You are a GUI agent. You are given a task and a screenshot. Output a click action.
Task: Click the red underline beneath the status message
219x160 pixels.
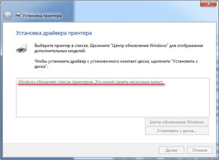point(91,85)
